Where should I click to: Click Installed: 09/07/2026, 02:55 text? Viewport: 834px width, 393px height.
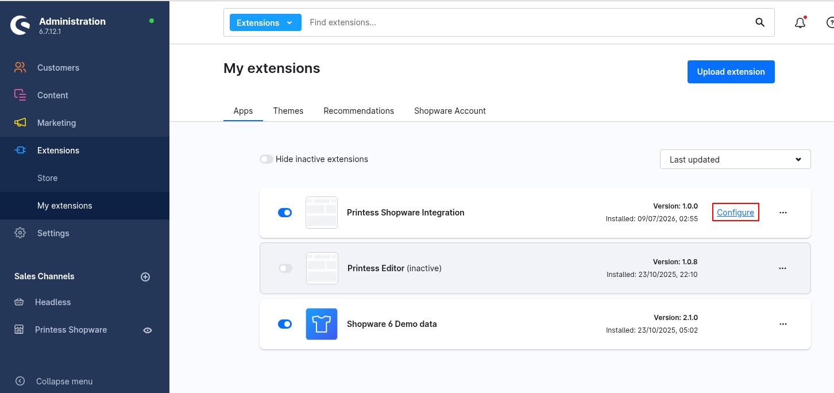652,219
